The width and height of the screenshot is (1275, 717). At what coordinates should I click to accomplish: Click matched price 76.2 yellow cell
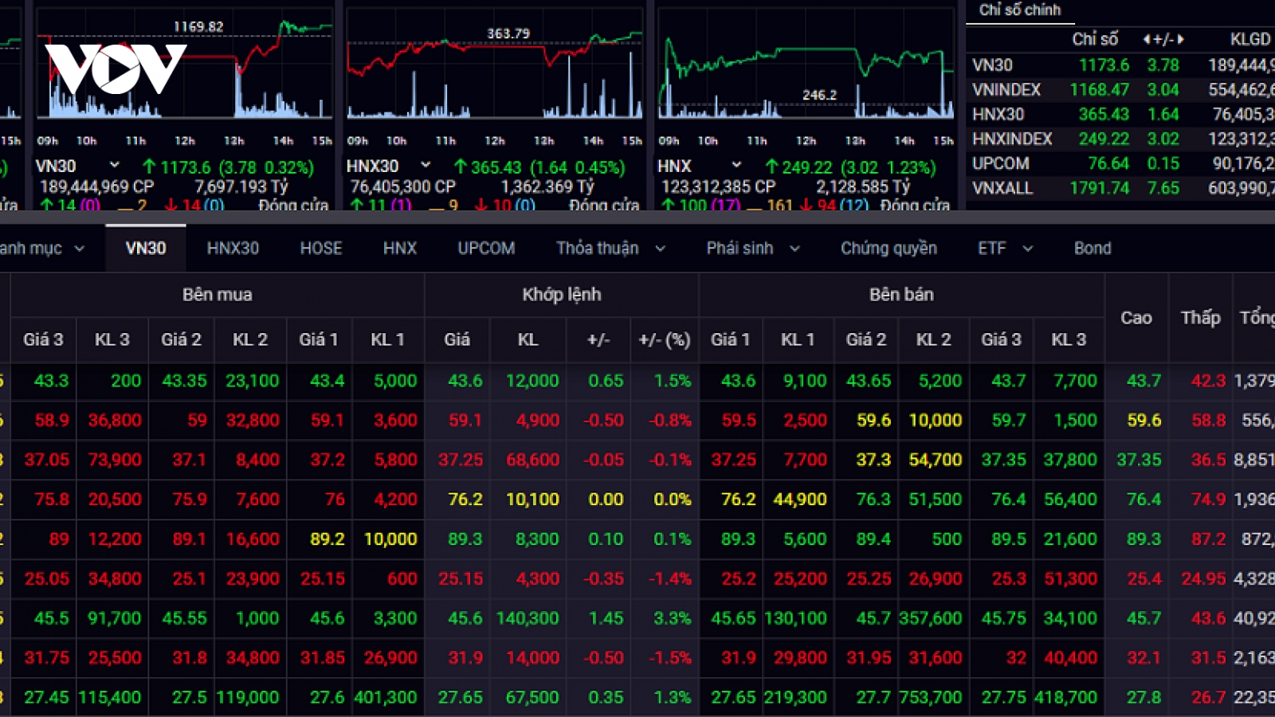coord(465,500)
